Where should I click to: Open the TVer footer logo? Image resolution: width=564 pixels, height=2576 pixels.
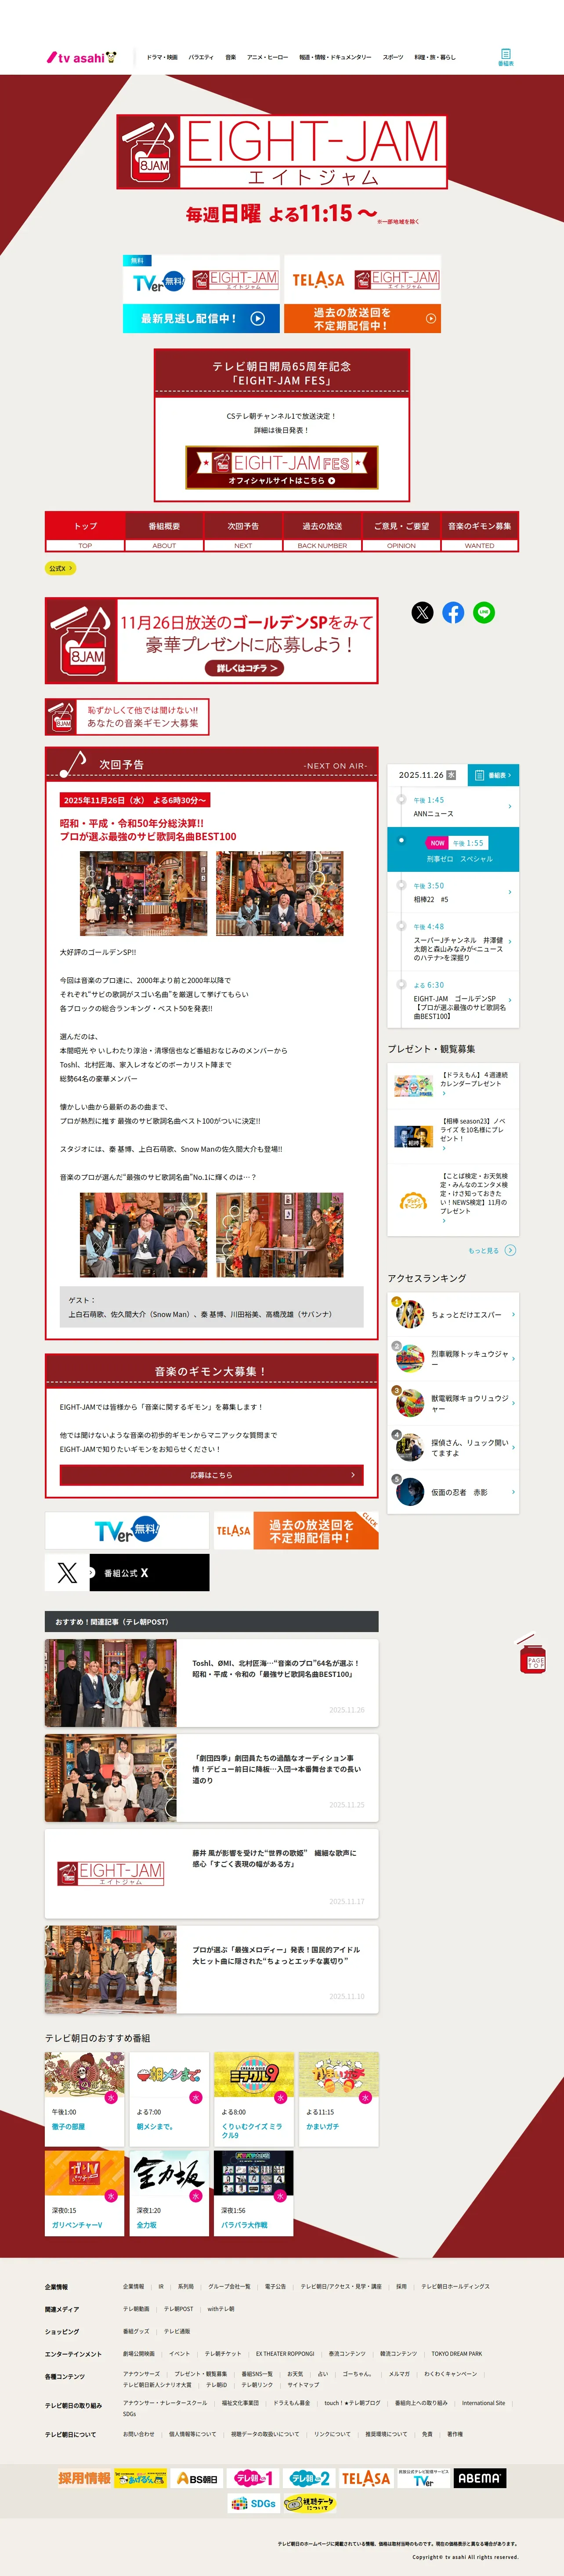coord(423,2478)
